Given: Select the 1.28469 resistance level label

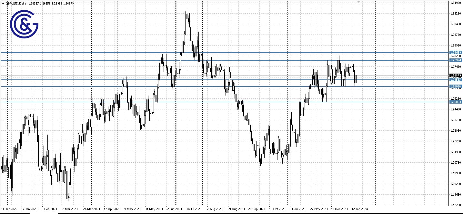Looking at the screenshot, I should 456,52.
